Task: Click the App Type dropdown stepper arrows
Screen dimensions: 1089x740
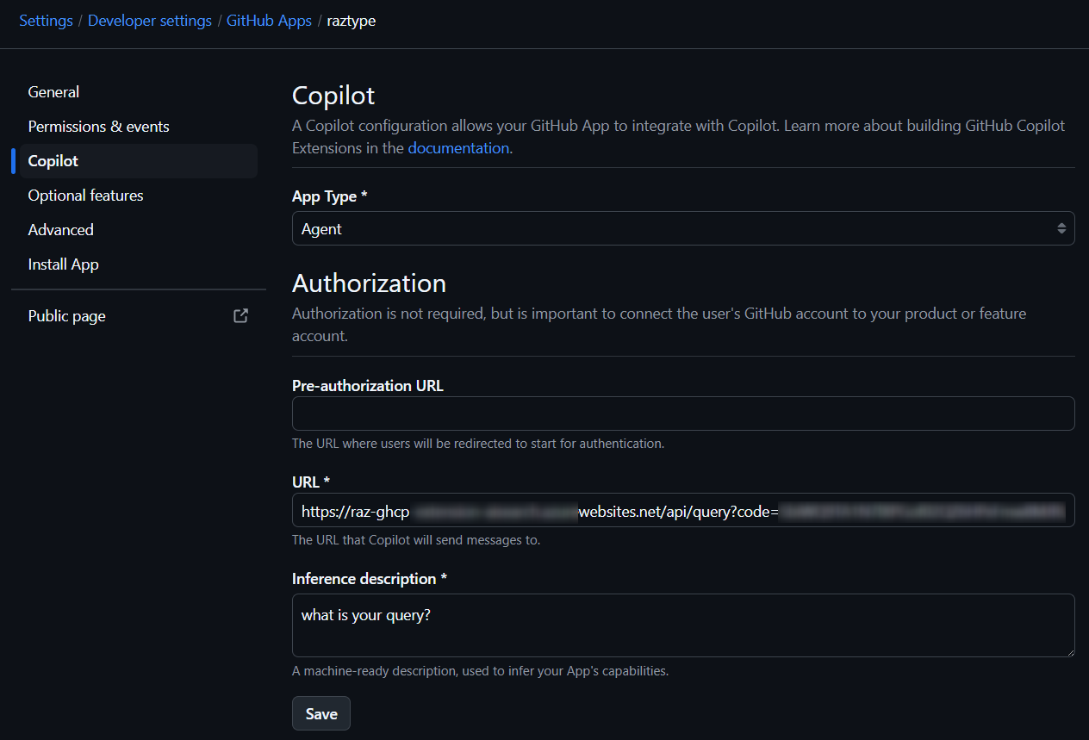Action: click(x=1062, y=228)
